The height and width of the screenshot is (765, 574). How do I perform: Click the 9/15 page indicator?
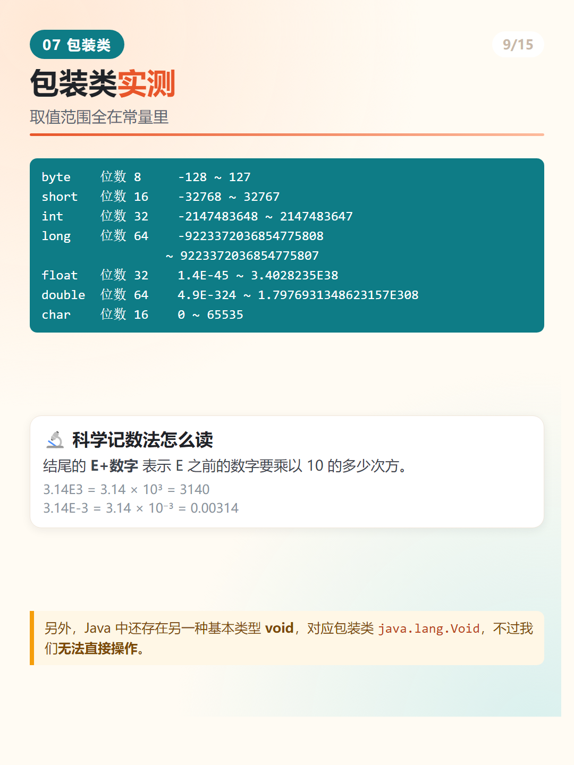[518, 45]
